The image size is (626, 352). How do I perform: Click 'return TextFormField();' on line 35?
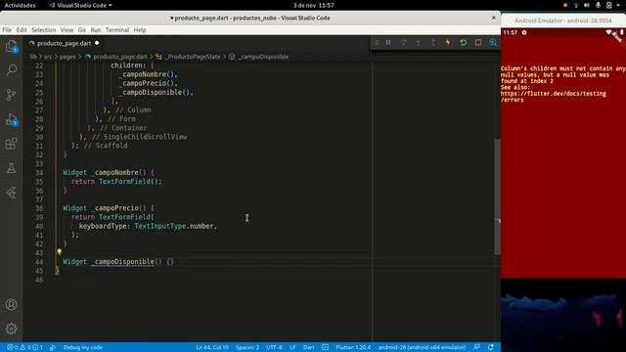pyautogui.click(x=116, y=182)
